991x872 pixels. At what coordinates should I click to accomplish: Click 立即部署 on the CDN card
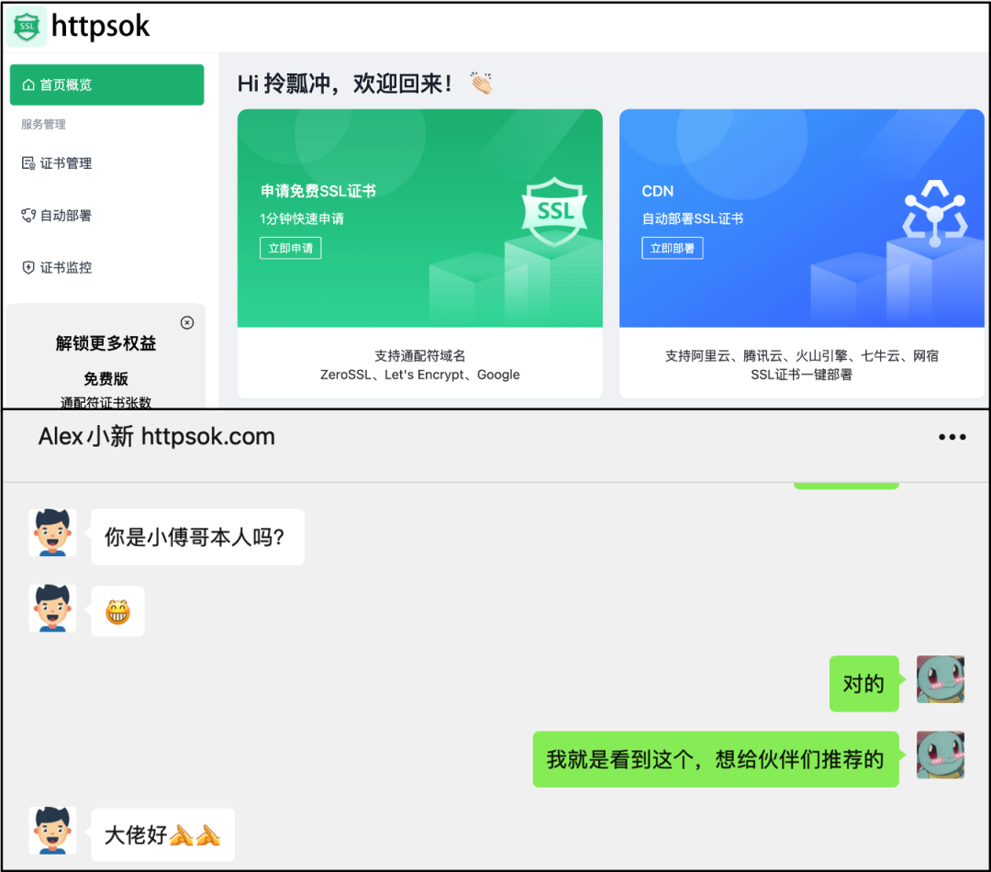(672, 248)
